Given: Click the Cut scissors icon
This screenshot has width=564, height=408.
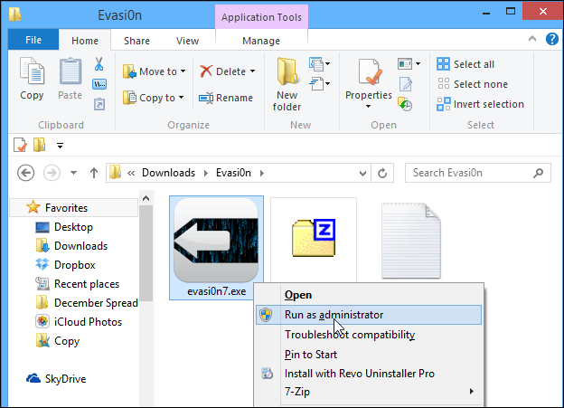Looking at the screenshot, I should 99,64.
